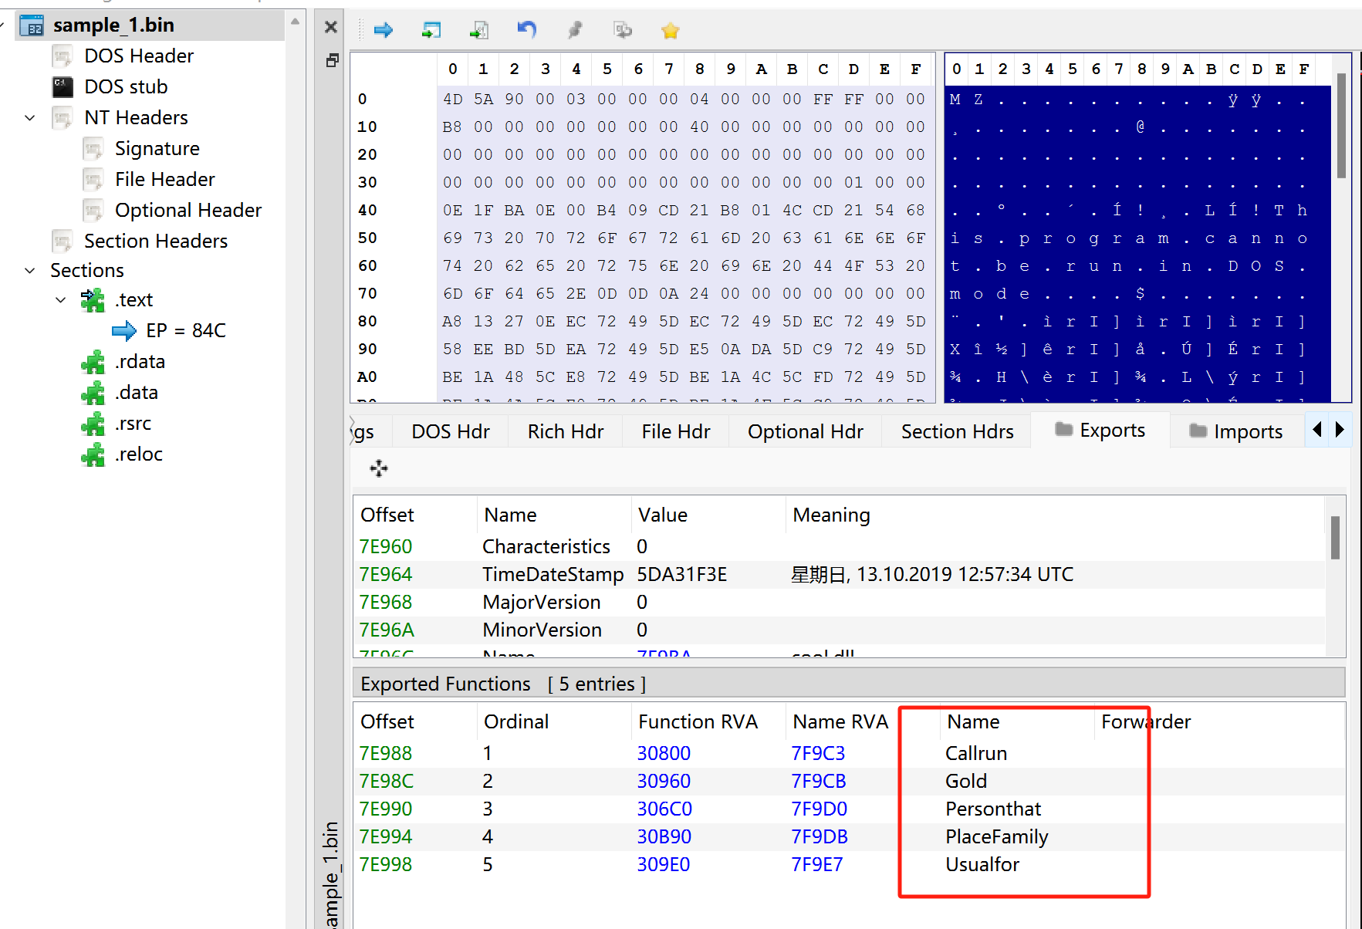Select Signature under NT Headers
The image size is (1362, 929).
[157, 148]
